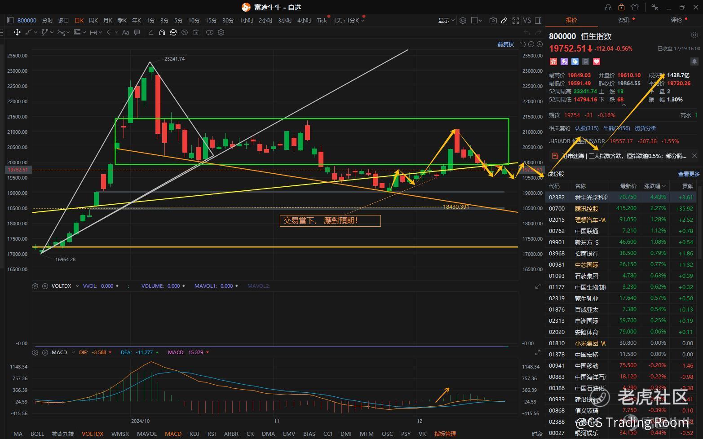Click the headset customer service icon
This screenshot has width=703, height=439.
click(x=608, y=7)
